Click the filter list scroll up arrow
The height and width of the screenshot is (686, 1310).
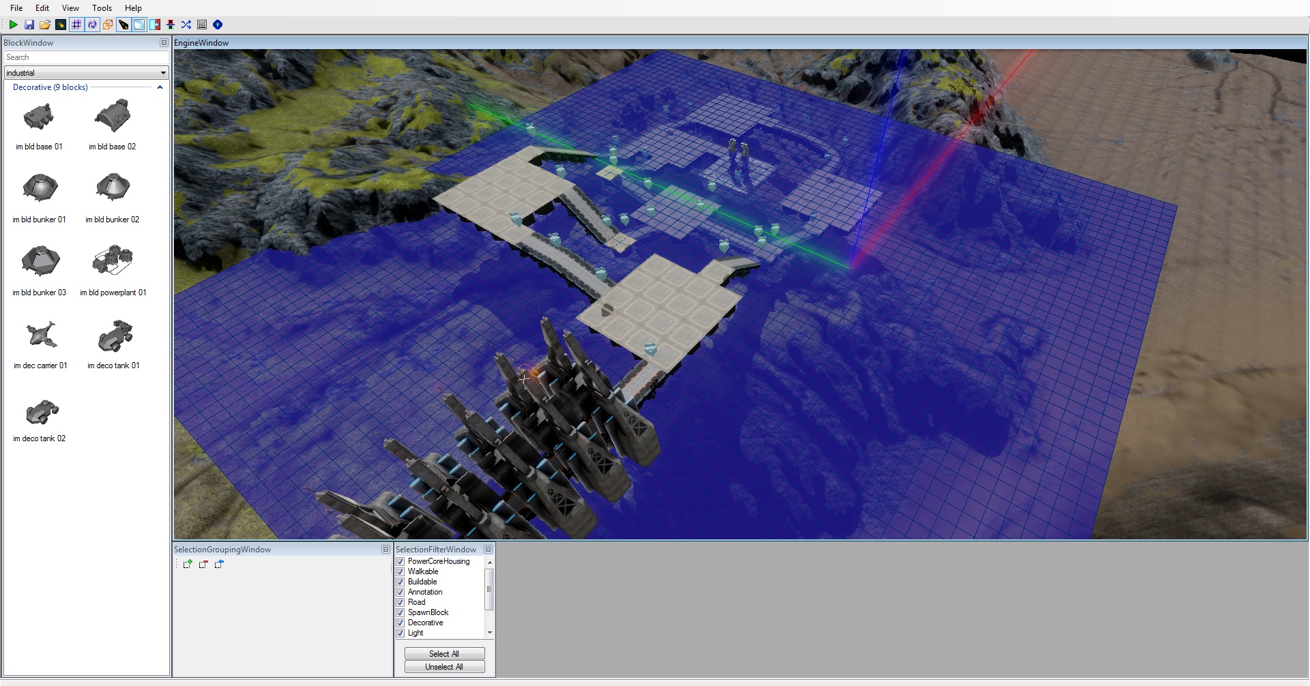(x=490, y=562)
